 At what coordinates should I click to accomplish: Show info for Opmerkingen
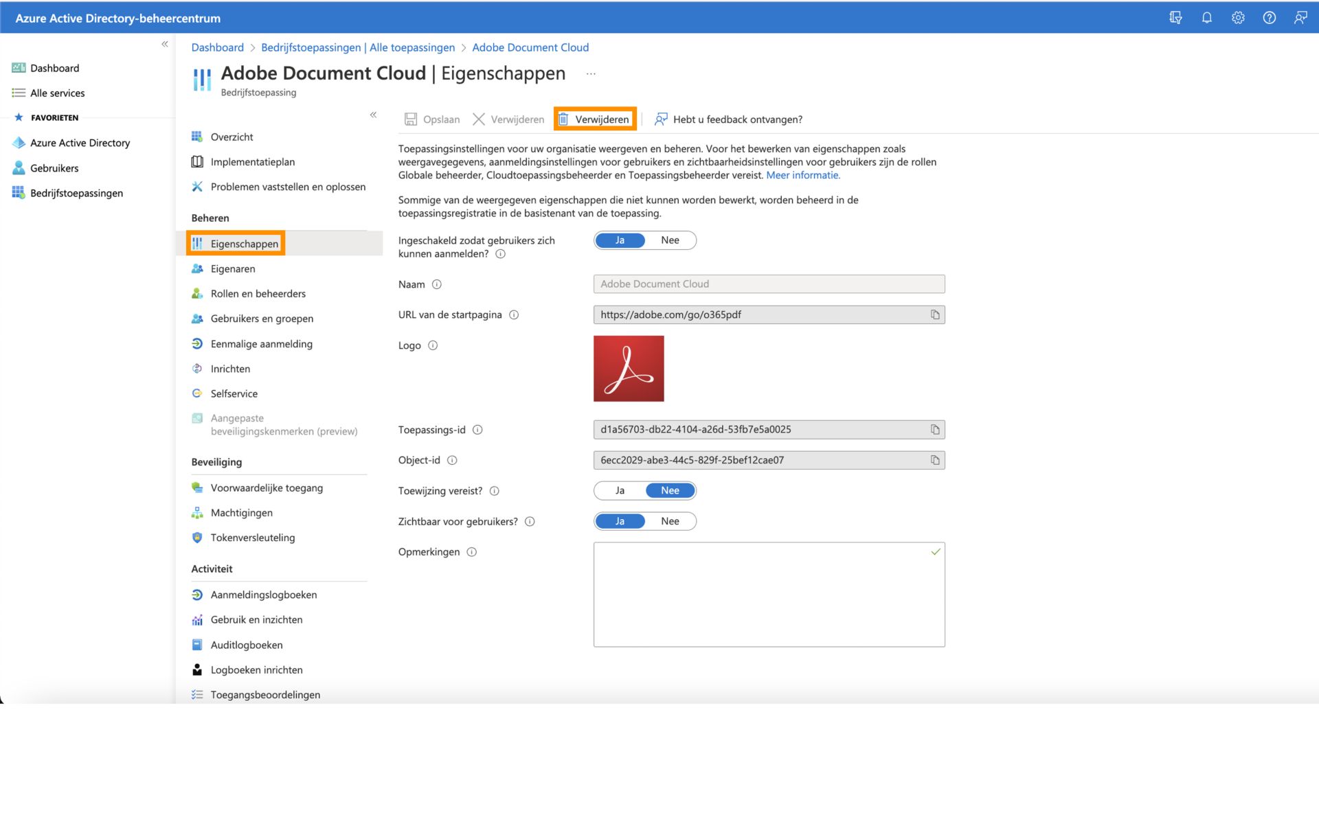pos(471,552)
